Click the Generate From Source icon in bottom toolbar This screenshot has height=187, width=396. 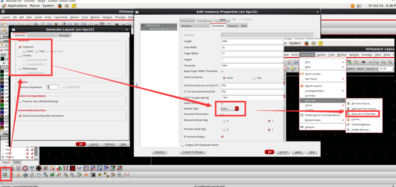5,175
